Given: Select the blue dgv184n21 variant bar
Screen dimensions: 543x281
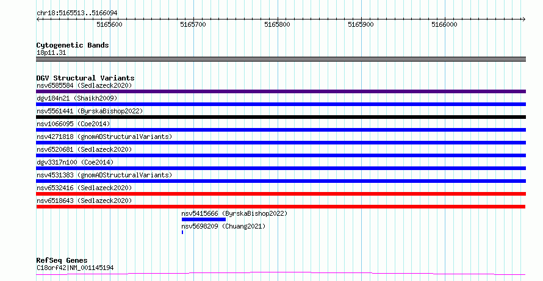Looking at the screenshot, I should (281, 104).
